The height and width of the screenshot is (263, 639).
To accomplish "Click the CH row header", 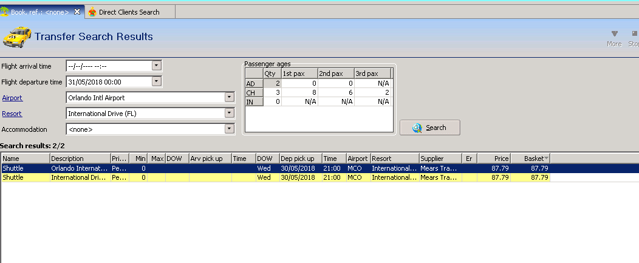I will pos(255,92).
